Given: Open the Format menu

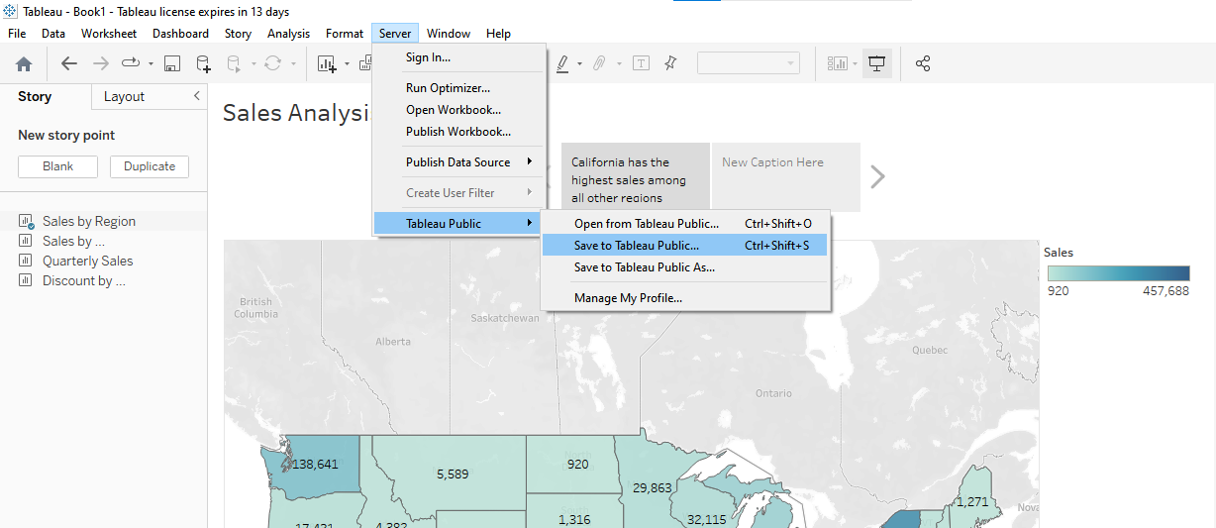Looking at the screenshot, I should (x=345, y=34).
